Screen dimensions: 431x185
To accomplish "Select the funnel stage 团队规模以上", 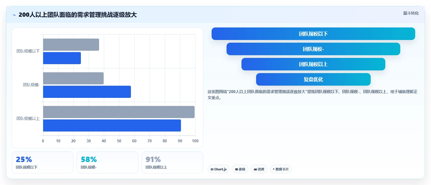I will click(x=313, y=64).
